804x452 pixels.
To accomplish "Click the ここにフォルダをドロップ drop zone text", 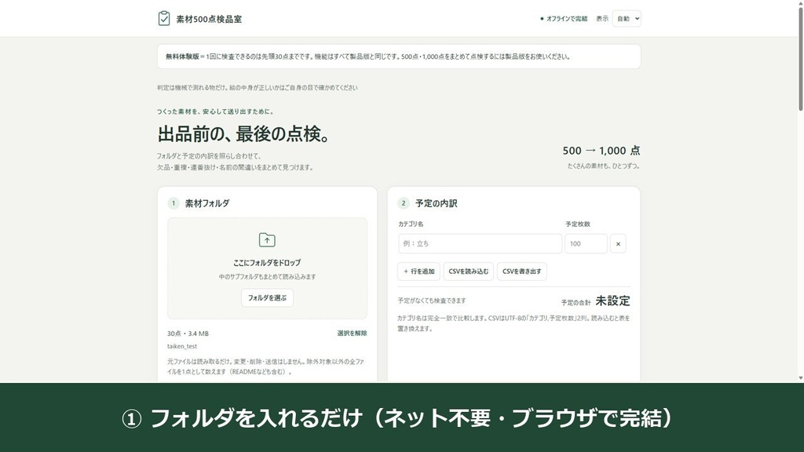I will click(267, 262).
